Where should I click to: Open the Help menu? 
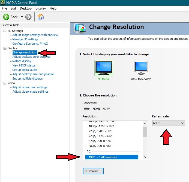[53, 8]
